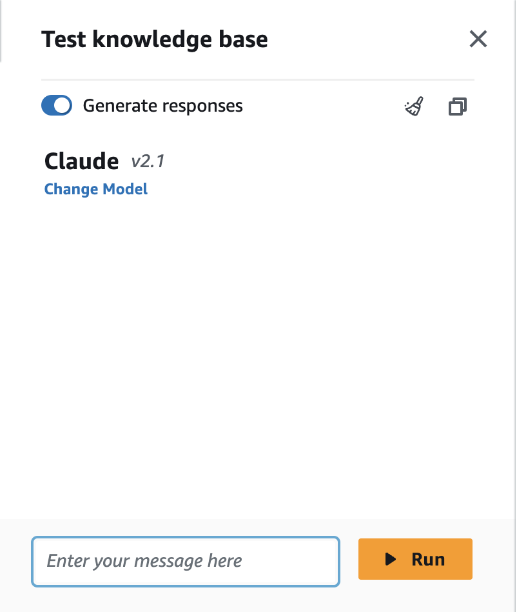The height and width of the screenshot is (612, 517).
Task: Click the word "Test" in panel title
Action: [x=64, y=39]
